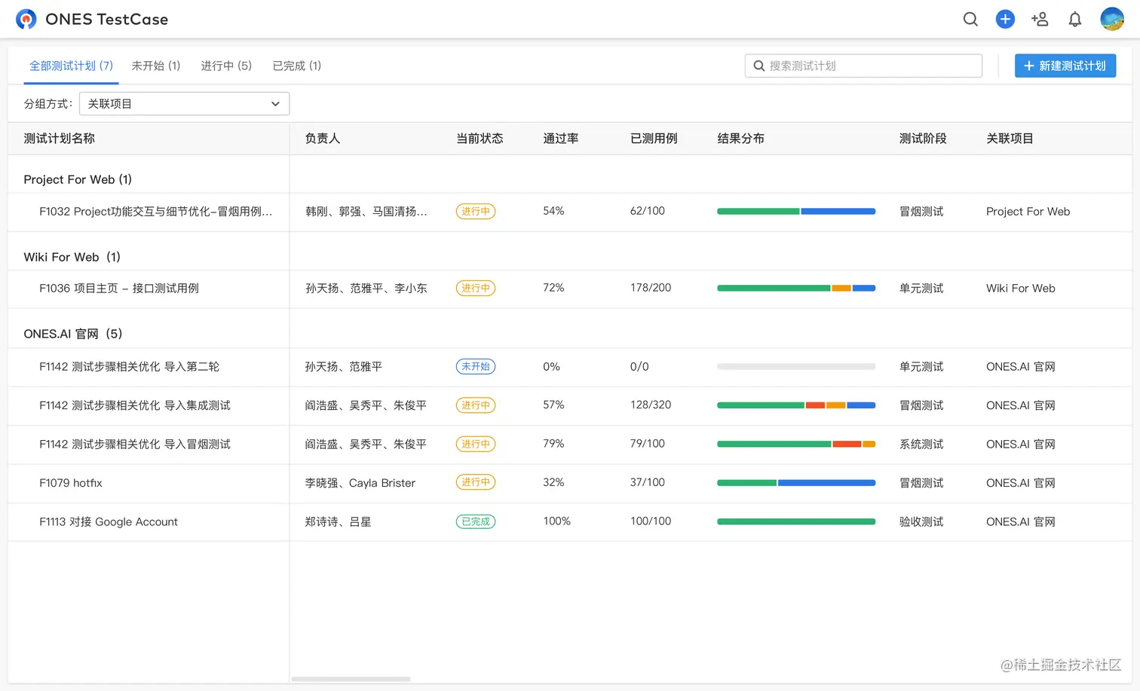Viewport: 1140px width, 691px height.
Task: Click the 新建测试计划 button
Action: click(1065, 66)
